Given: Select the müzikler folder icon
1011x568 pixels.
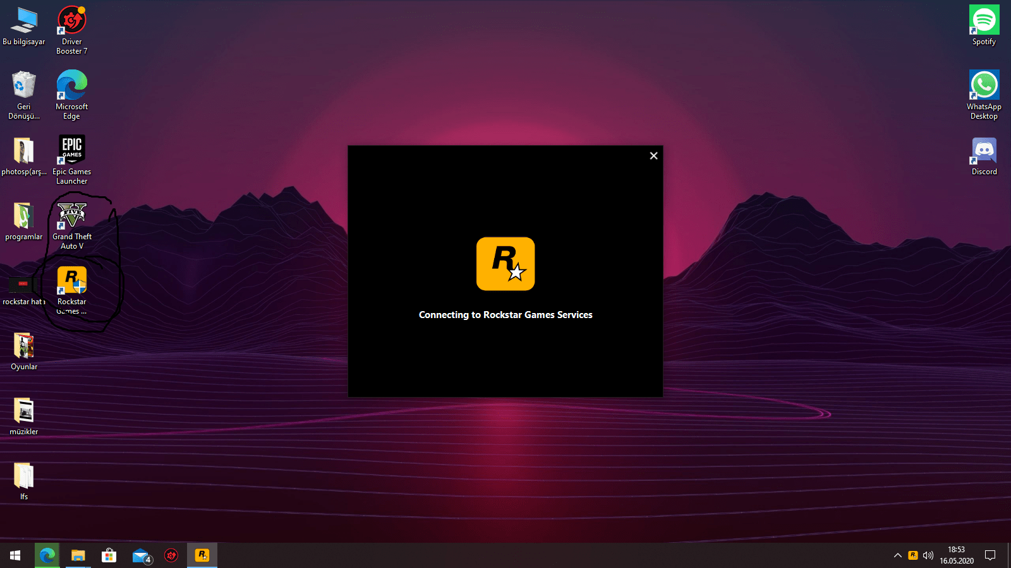Looking at the screenshot, I should [24, 417].
